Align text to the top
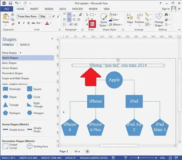182x160 pixels. [x=65, y=14]
